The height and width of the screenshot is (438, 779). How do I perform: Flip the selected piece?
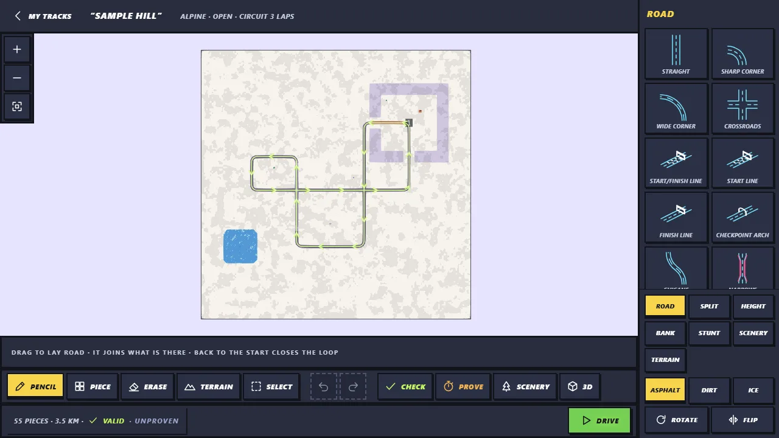[x=742, y=420]
